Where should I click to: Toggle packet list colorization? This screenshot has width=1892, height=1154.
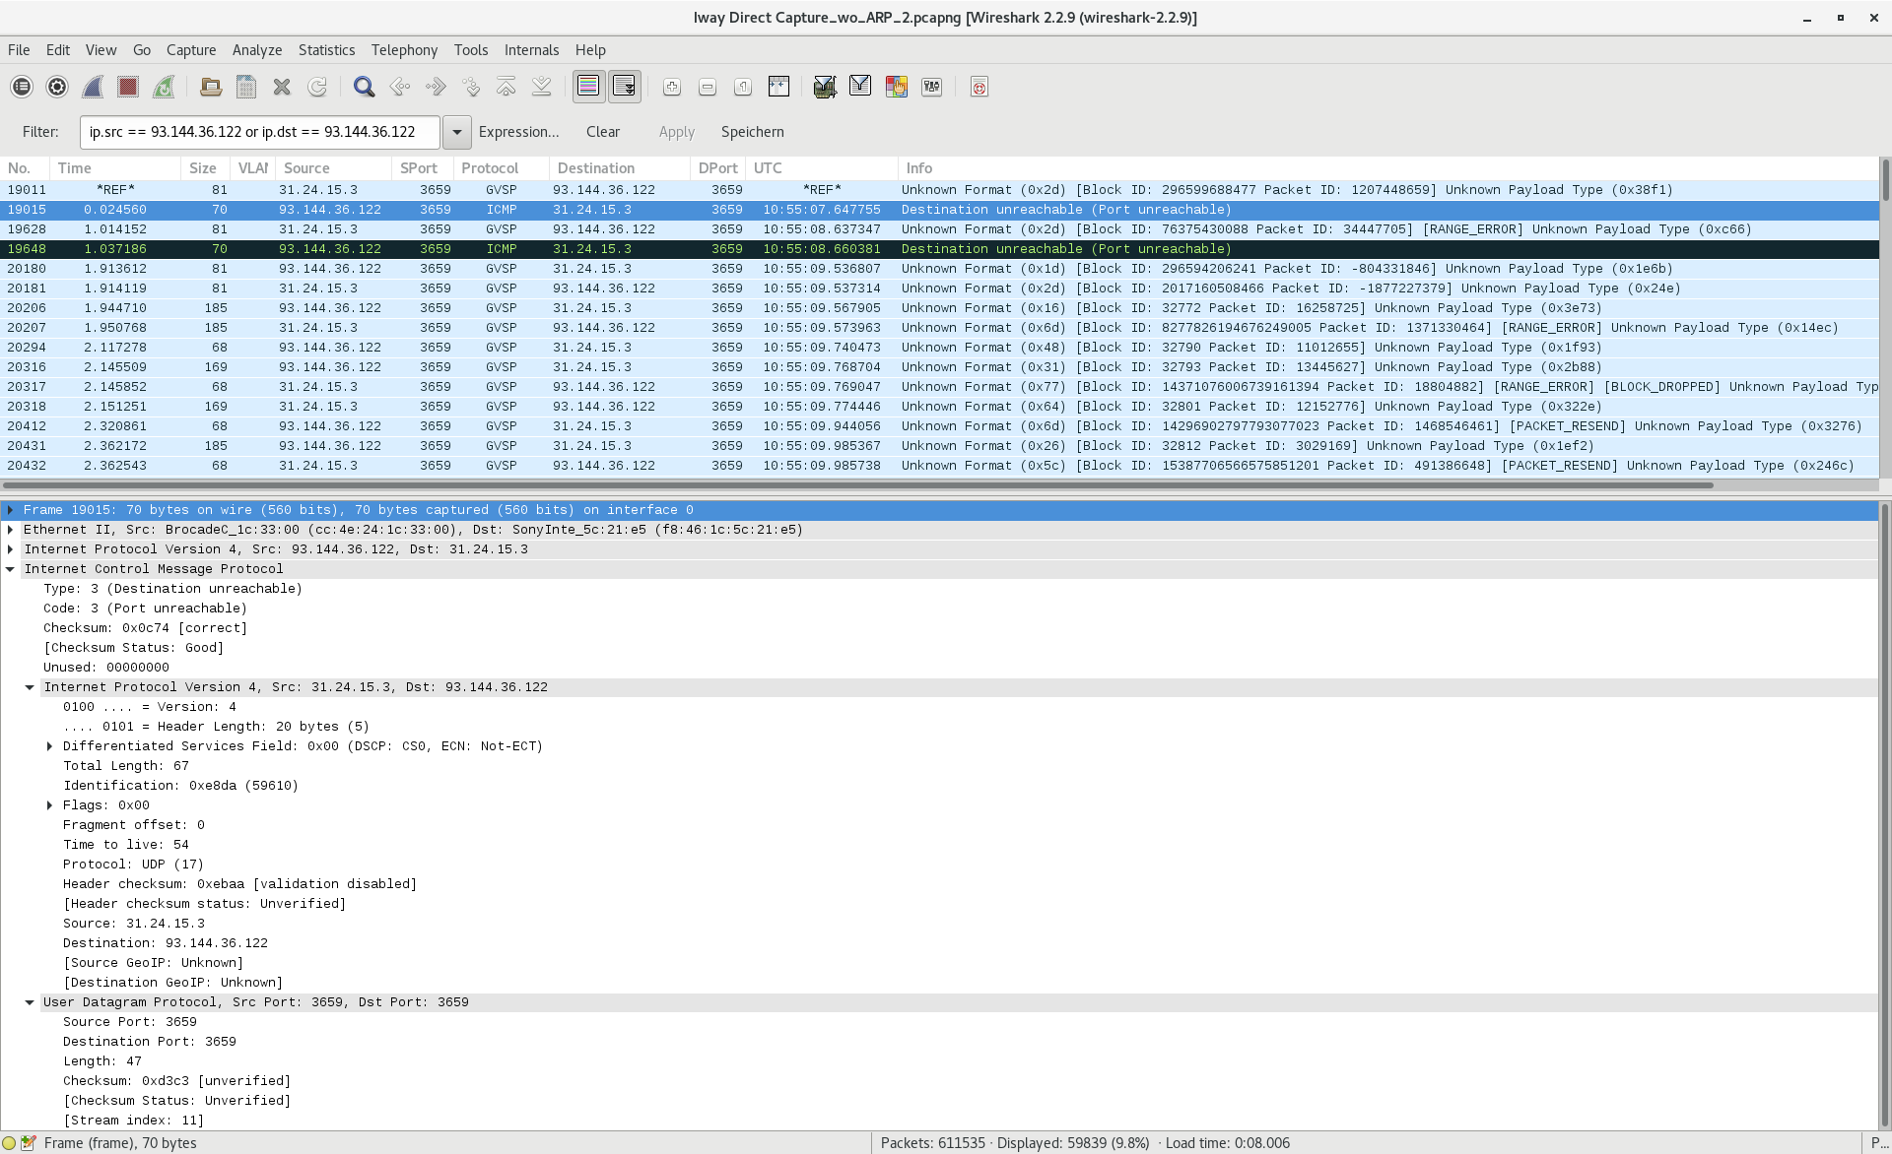588,87
